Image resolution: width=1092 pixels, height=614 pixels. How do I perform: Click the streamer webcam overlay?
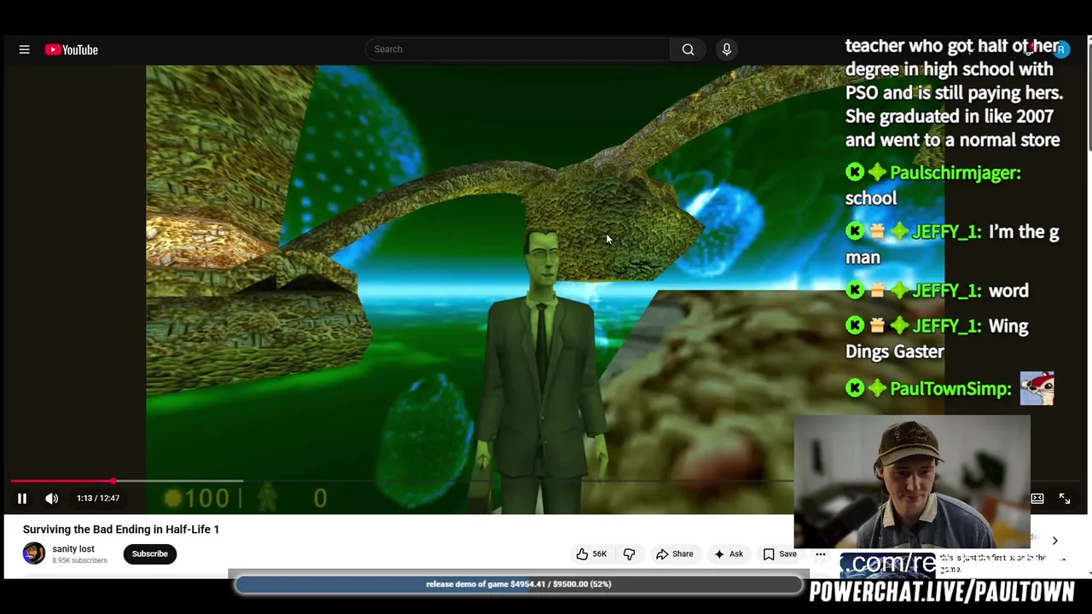[x=912, y=482]
